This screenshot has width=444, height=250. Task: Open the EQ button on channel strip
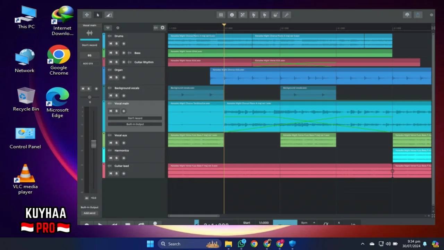89,56
